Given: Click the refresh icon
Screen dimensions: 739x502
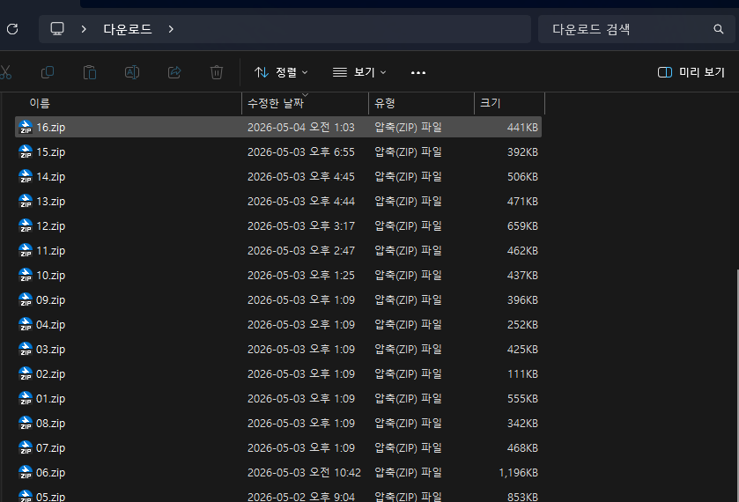Looking at the screenshot, I should (12, 29).
